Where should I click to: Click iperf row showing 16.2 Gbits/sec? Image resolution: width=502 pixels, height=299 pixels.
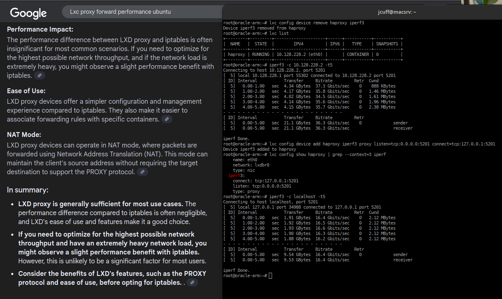[309, 239]
